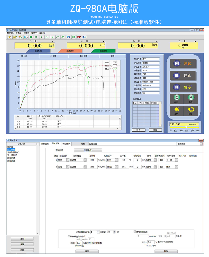Export report using the PDF icon

pos(79,37)
